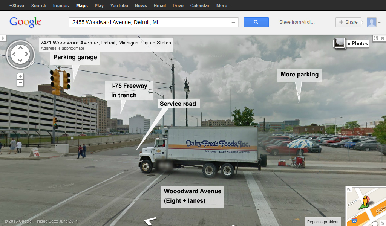Viewport: 386px width, 226px height.
Task: Close the Street View panel
Action: [x=383, y=38]
